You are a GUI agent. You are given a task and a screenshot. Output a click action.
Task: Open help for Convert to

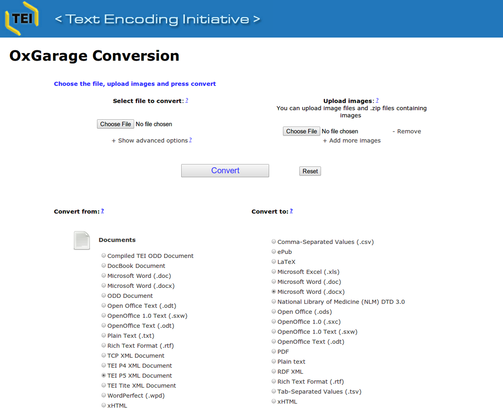click(x=291, y=211)
